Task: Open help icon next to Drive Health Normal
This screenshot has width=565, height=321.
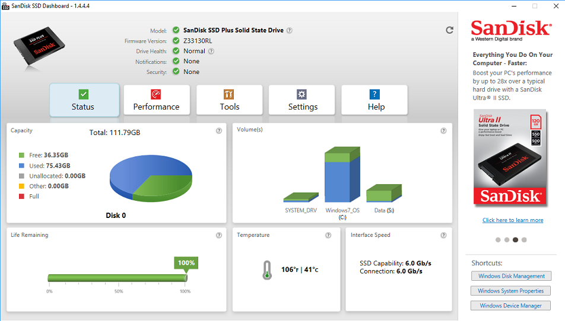Action: pos(211,52)
